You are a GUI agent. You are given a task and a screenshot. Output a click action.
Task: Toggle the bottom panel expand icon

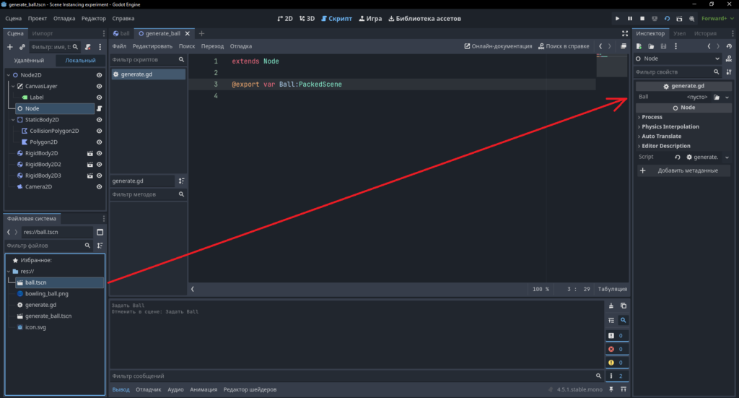(623, 389)
